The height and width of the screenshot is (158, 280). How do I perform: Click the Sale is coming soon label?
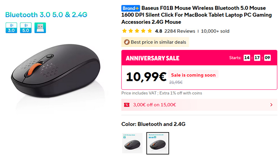[193, 75]
